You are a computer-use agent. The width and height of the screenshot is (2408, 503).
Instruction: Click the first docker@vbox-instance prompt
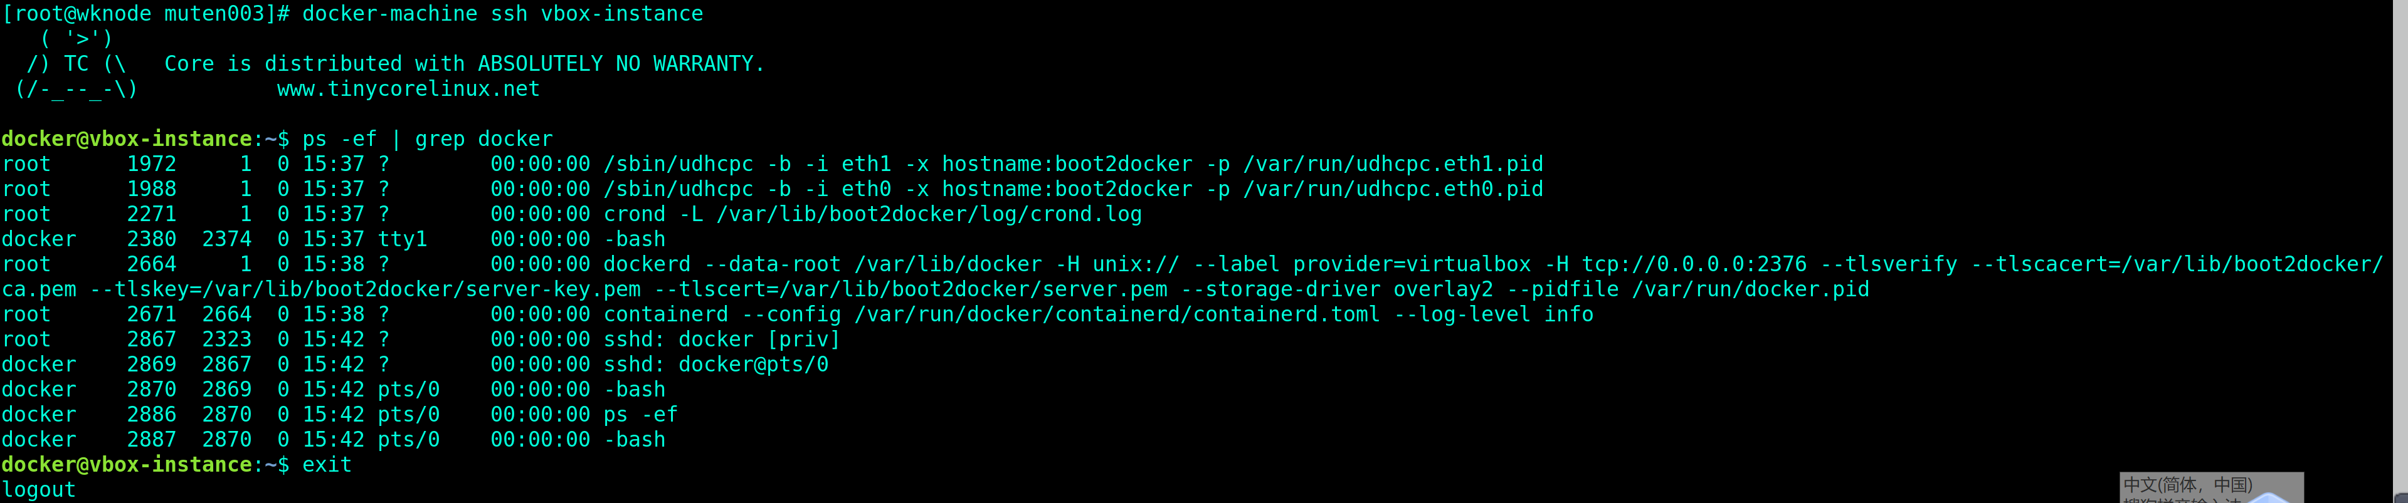pos(126,139)
